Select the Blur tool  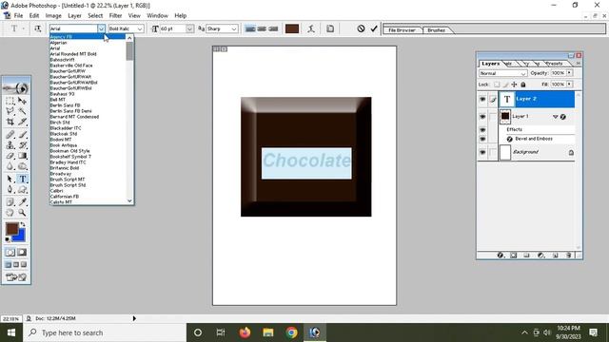pyautogui.click(x=10, y=166)
